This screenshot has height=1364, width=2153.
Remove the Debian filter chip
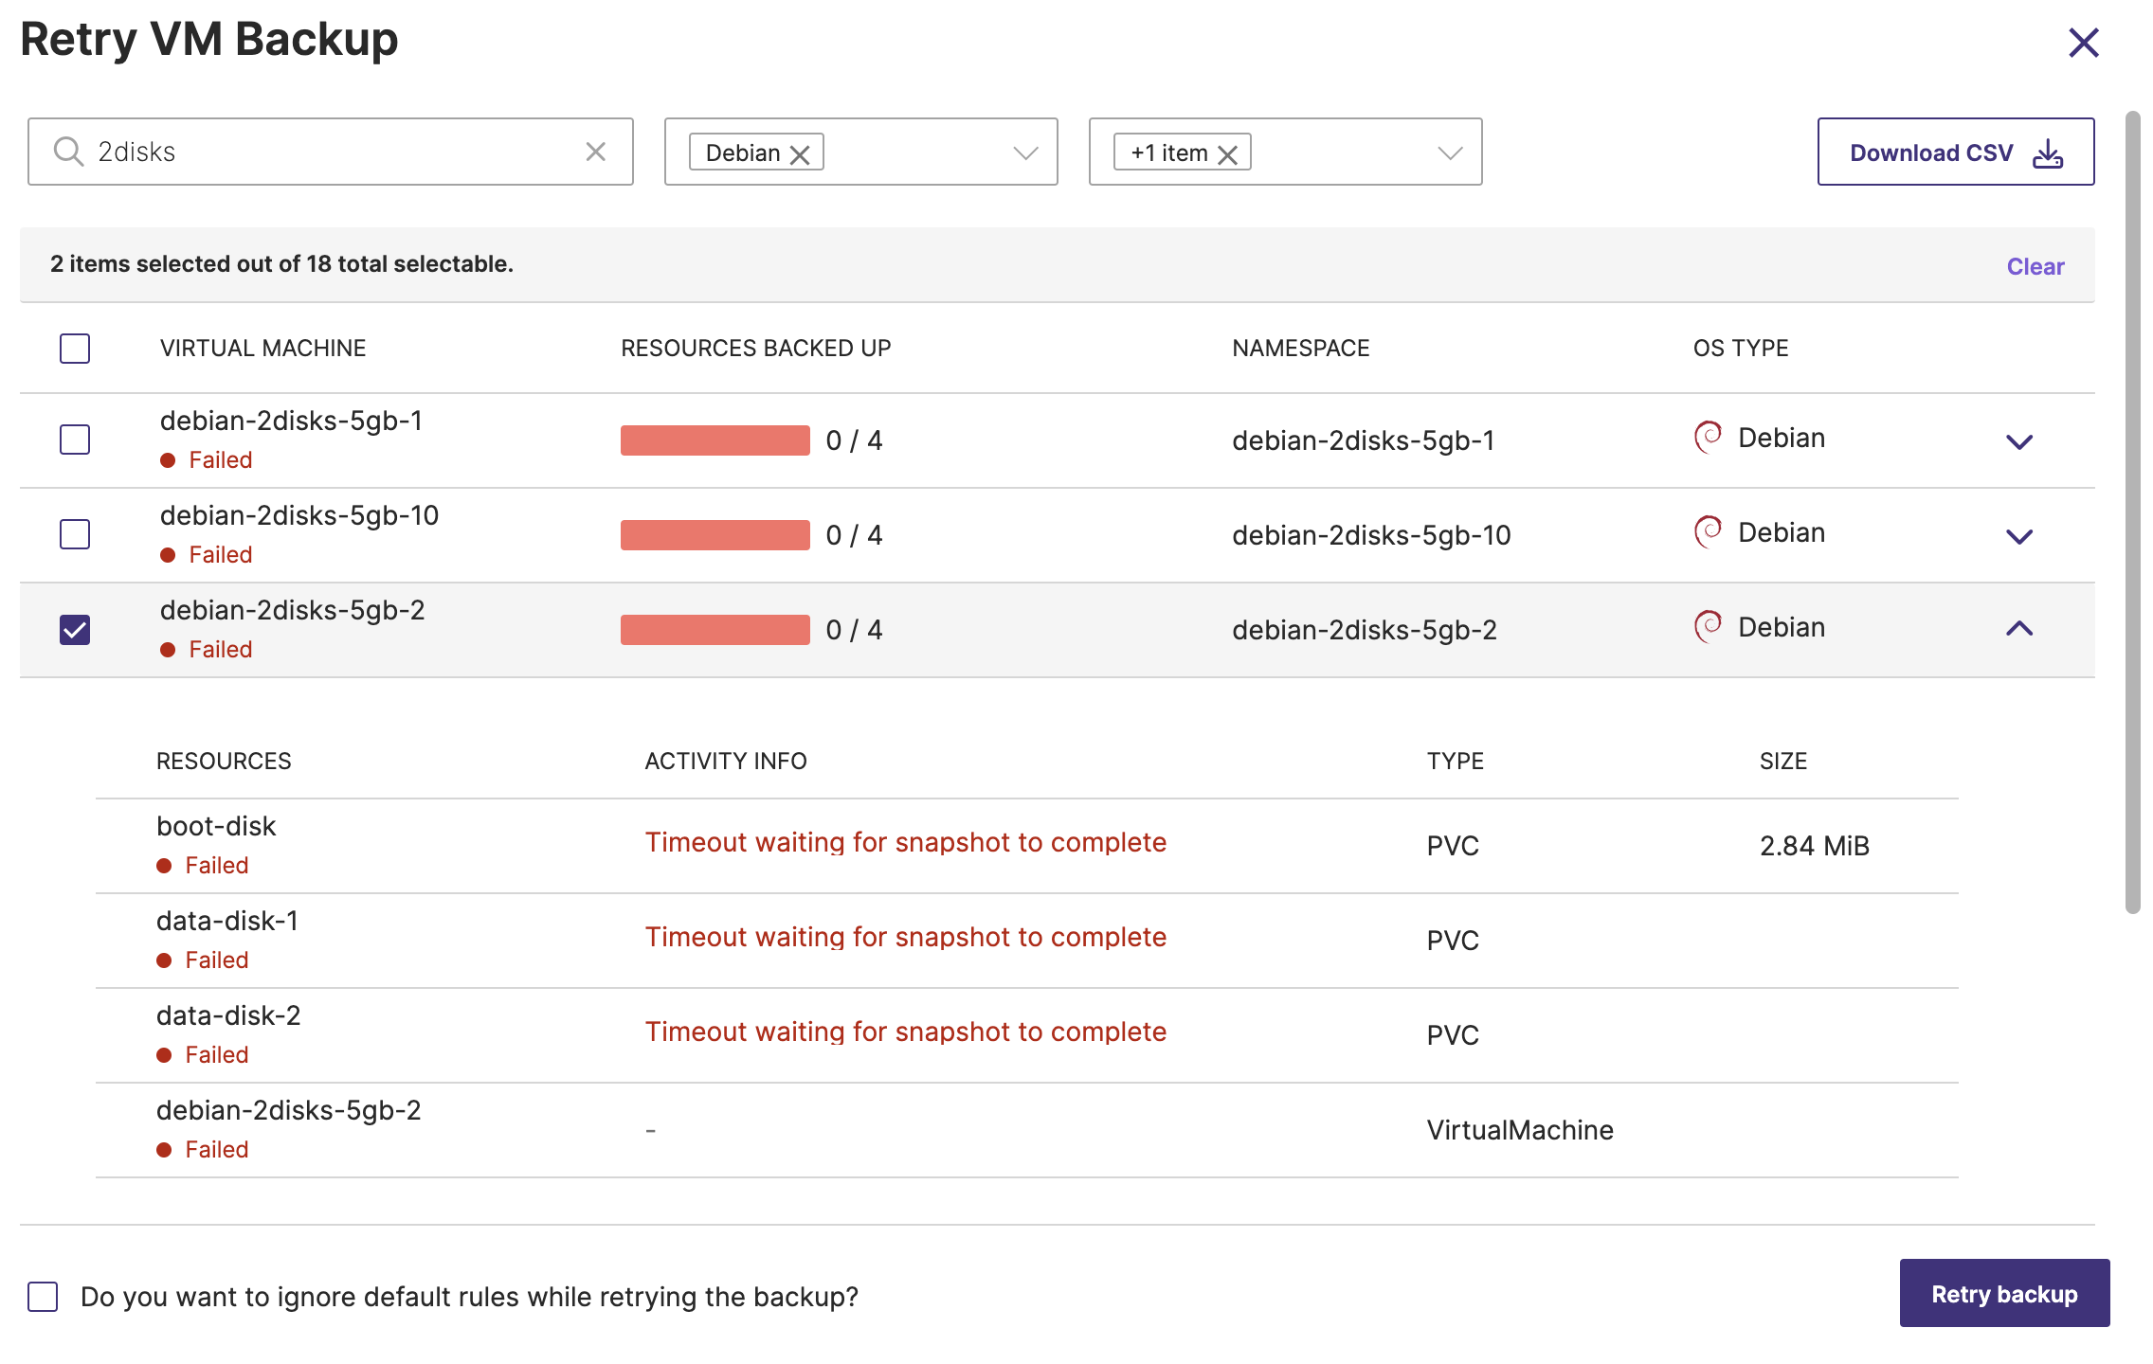[800, 154]
